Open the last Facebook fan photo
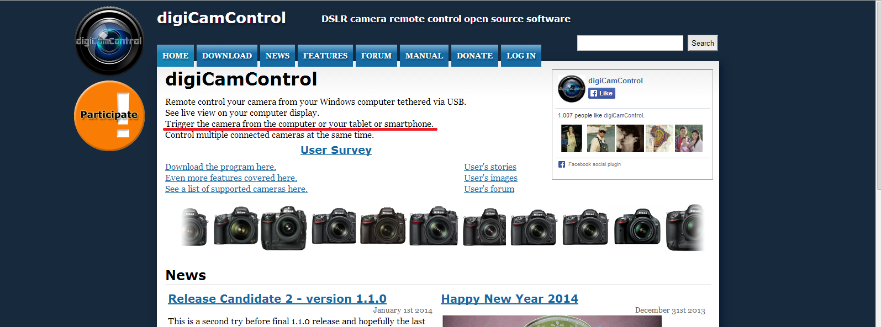881x327 pixels. tap(688, 138)
